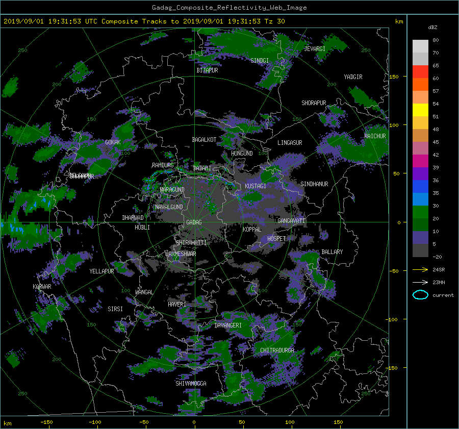Image resolution: width=459 pixels, height=429 pixels.
Task: Select the HOSPET label
Action: tap(276, 239)
